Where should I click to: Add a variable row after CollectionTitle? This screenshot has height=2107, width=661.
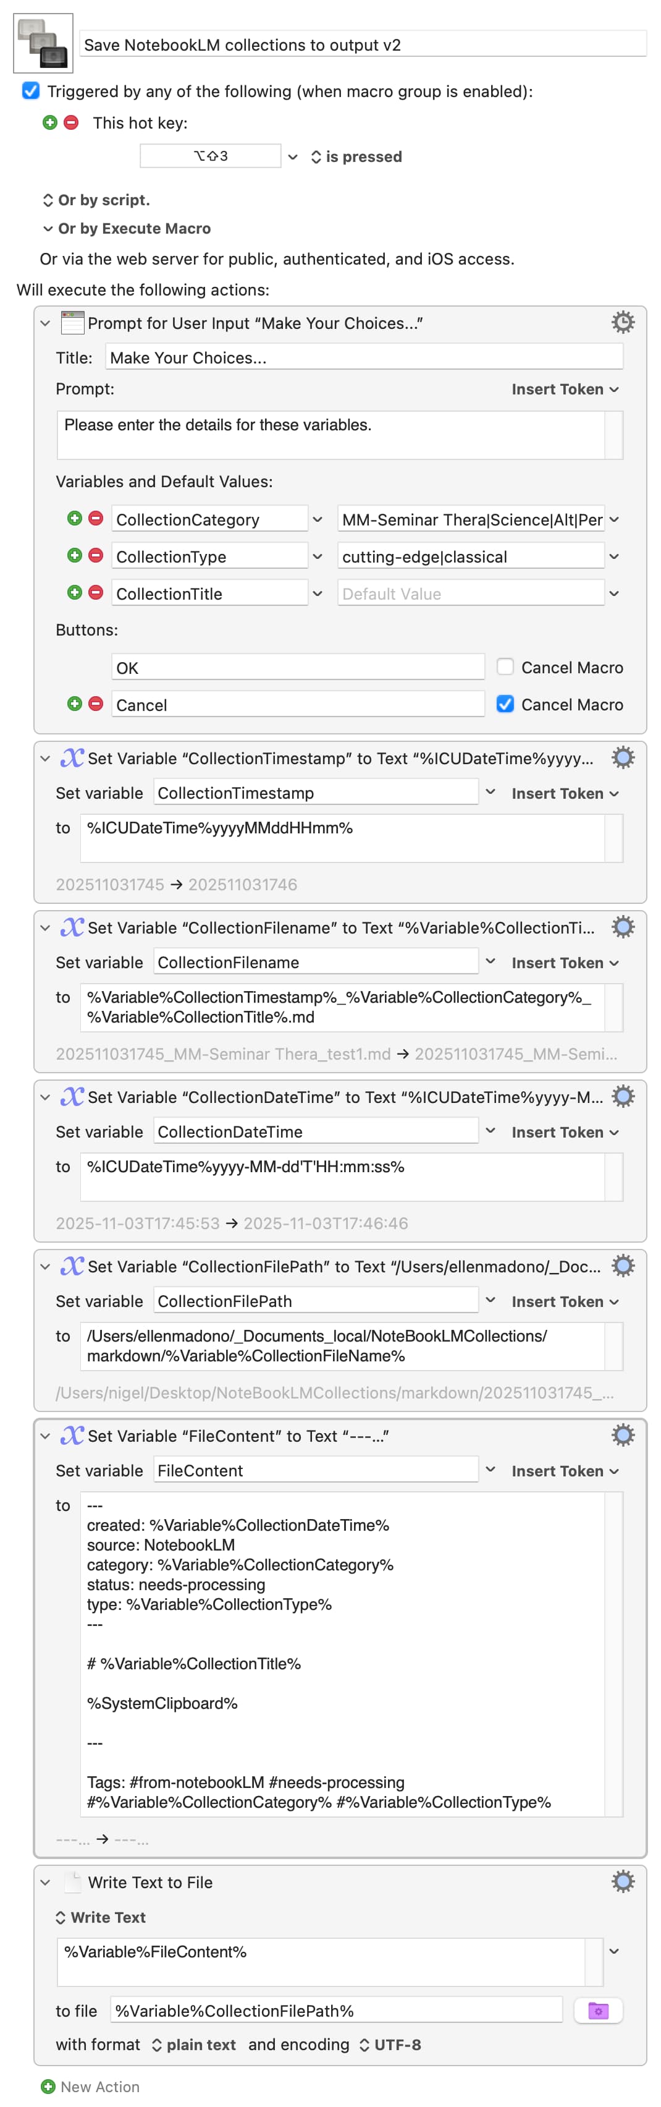[x=74, y=592]
